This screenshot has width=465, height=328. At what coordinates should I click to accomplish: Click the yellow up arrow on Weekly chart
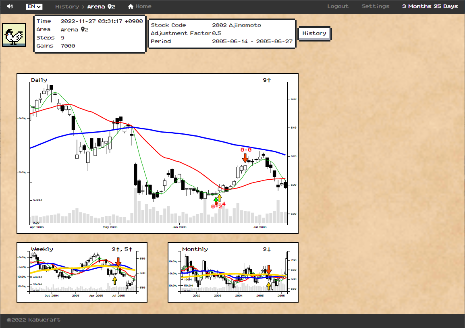pyautogui.click(x=115, y=280)
